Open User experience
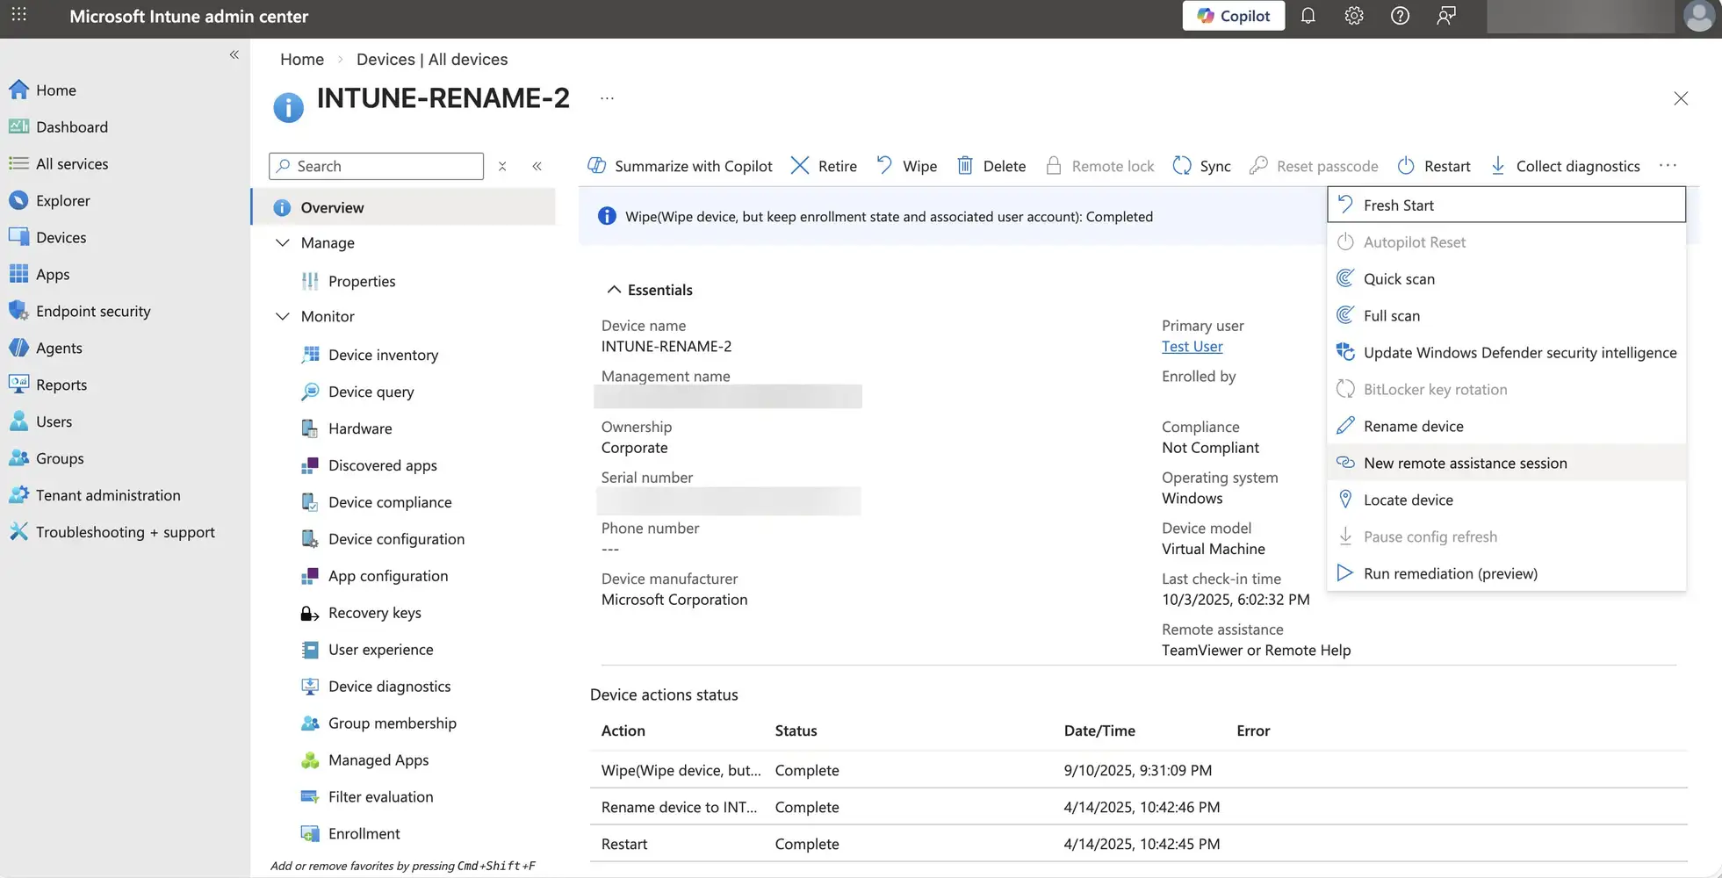The height and width of the screenshot is (878, 1722). [x=380, y=650]
